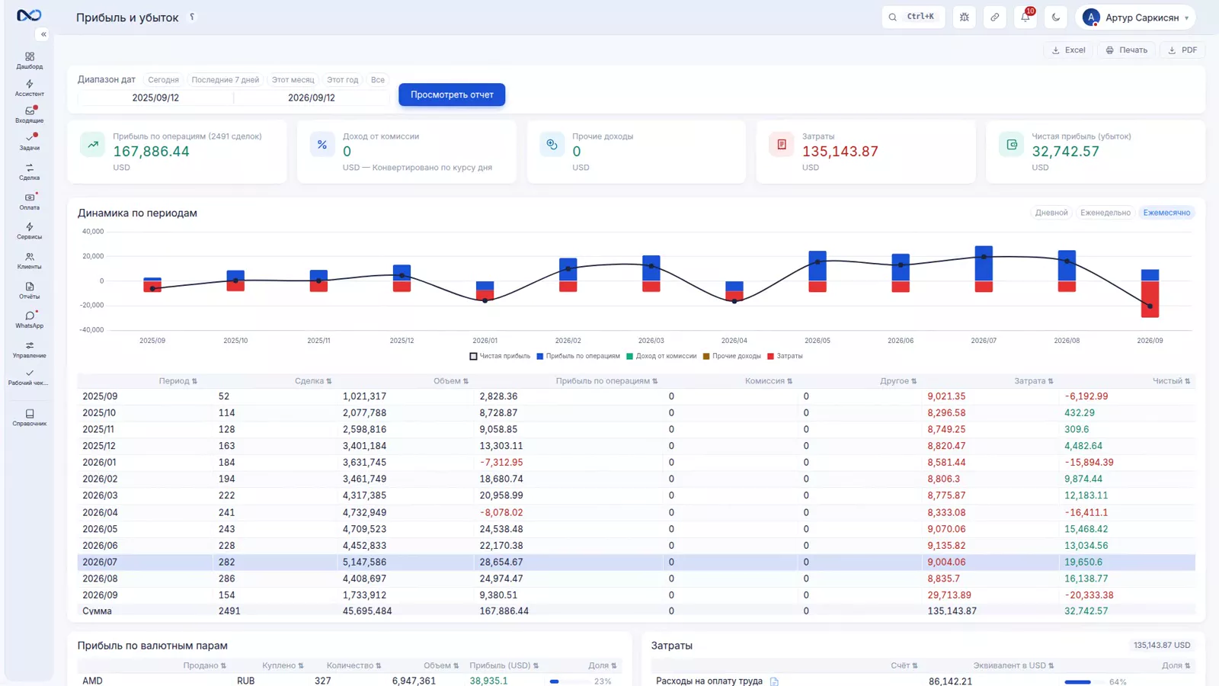Toggle Чистая прибыль legend series
The height and width of the screenshot is (686, 1219).
[500, 356]
